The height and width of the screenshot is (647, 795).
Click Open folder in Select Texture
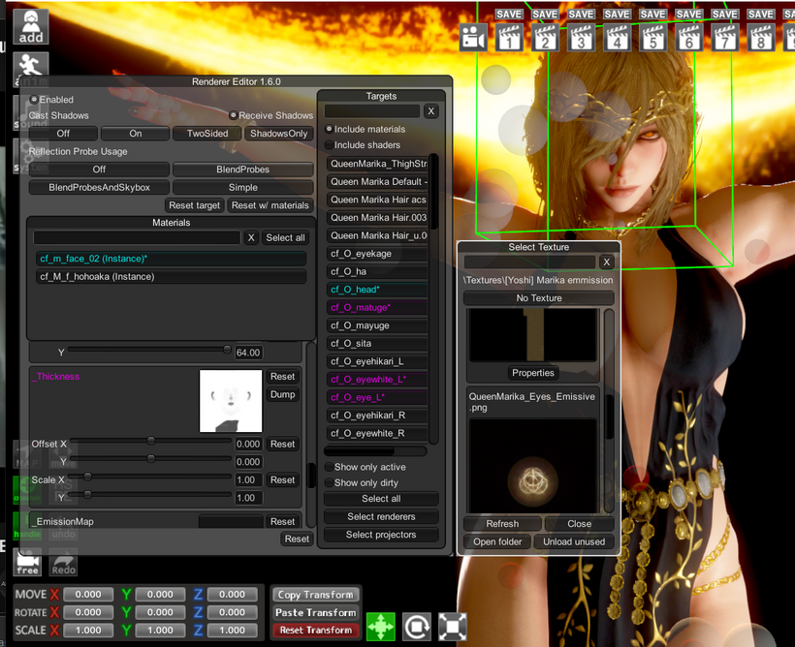[497, 541]
